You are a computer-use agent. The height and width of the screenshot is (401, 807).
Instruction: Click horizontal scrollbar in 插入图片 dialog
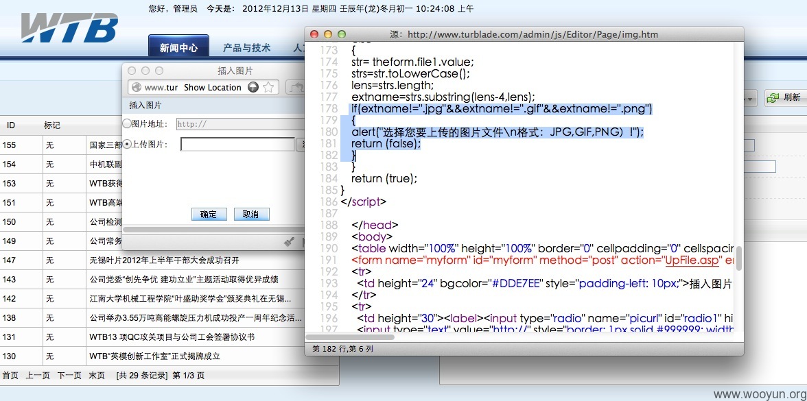(213, 230)
